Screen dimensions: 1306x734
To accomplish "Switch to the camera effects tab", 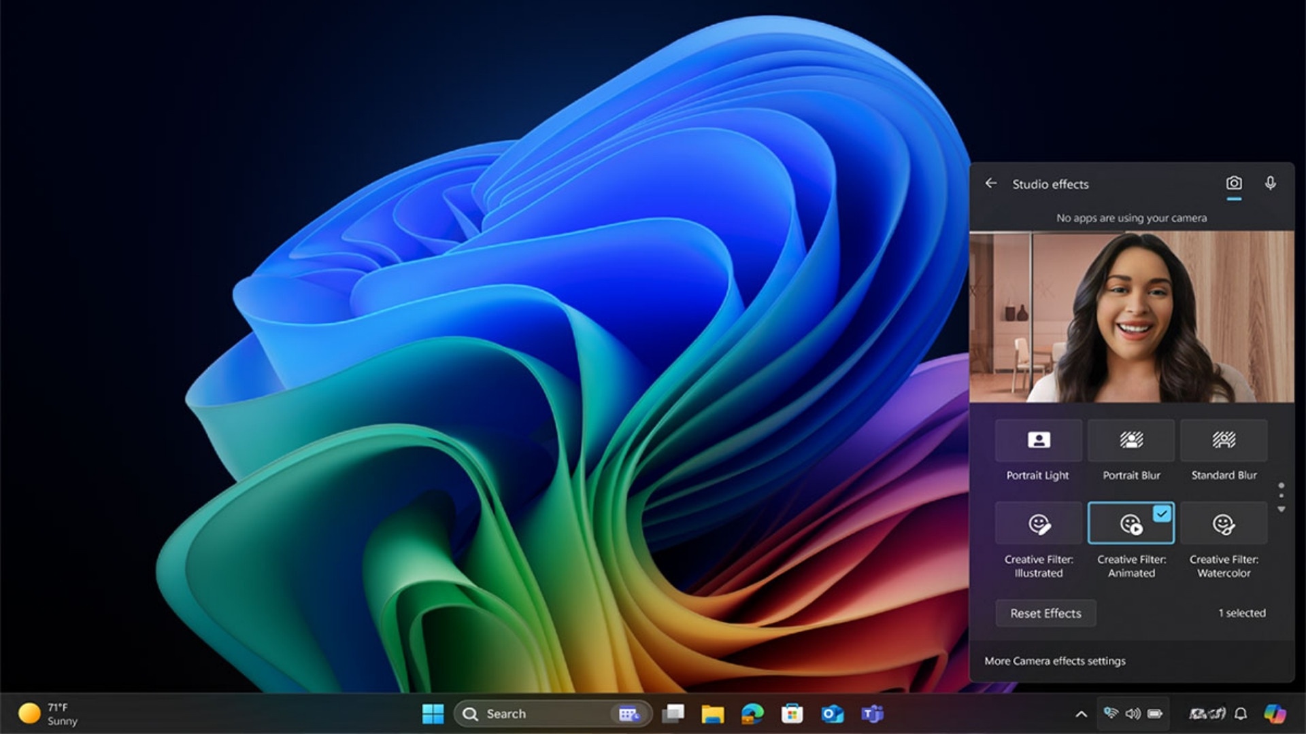I will [x=1234, y=183].
